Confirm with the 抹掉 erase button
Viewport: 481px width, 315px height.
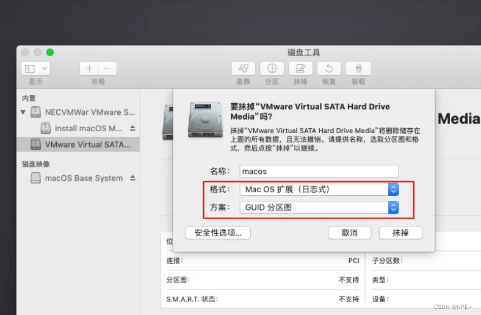tap(400, 233)
